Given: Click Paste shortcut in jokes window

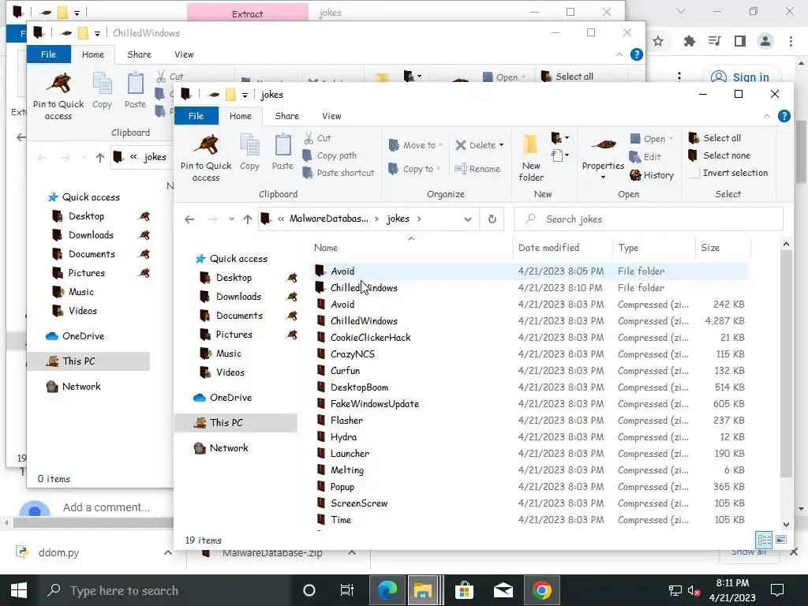Looking at the screenshot, I should click(x=339, y=173).
